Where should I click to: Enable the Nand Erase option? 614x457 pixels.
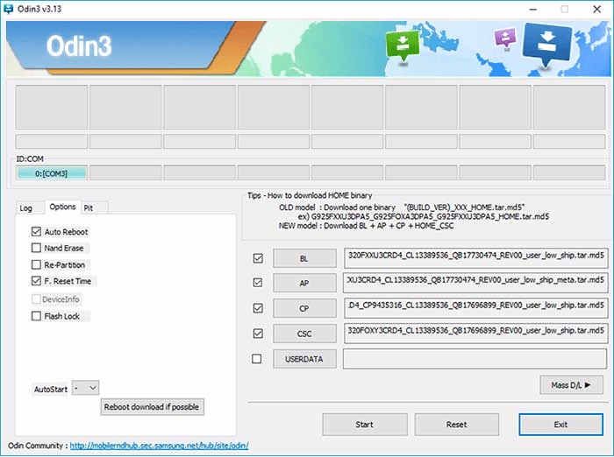tap(36, 248)
